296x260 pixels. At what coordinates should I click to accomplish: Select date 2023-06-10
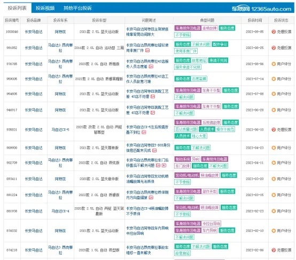click(255, 129)
